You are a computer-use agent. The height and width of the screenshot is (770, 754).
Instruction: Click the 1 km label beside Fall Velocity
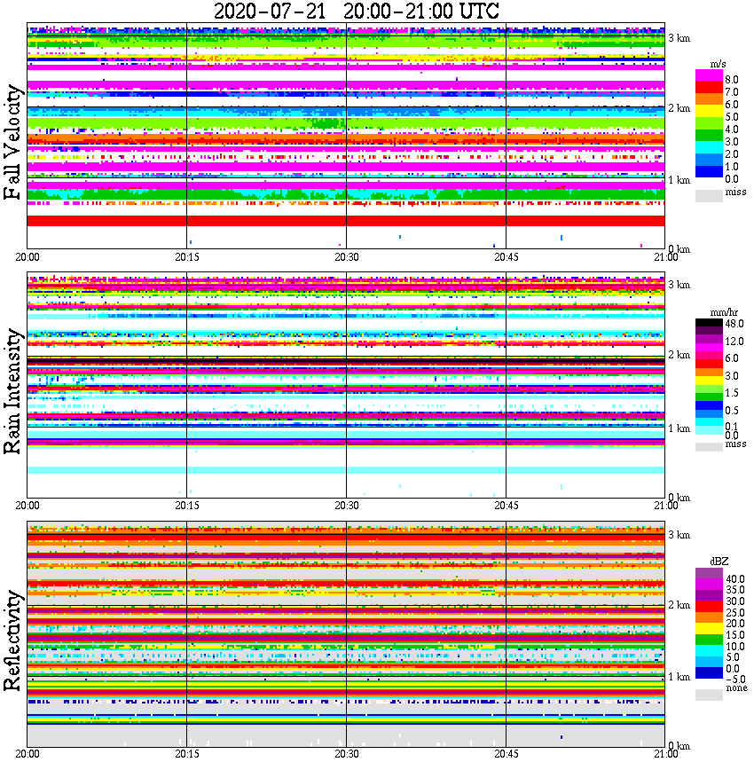coord(679,180)
